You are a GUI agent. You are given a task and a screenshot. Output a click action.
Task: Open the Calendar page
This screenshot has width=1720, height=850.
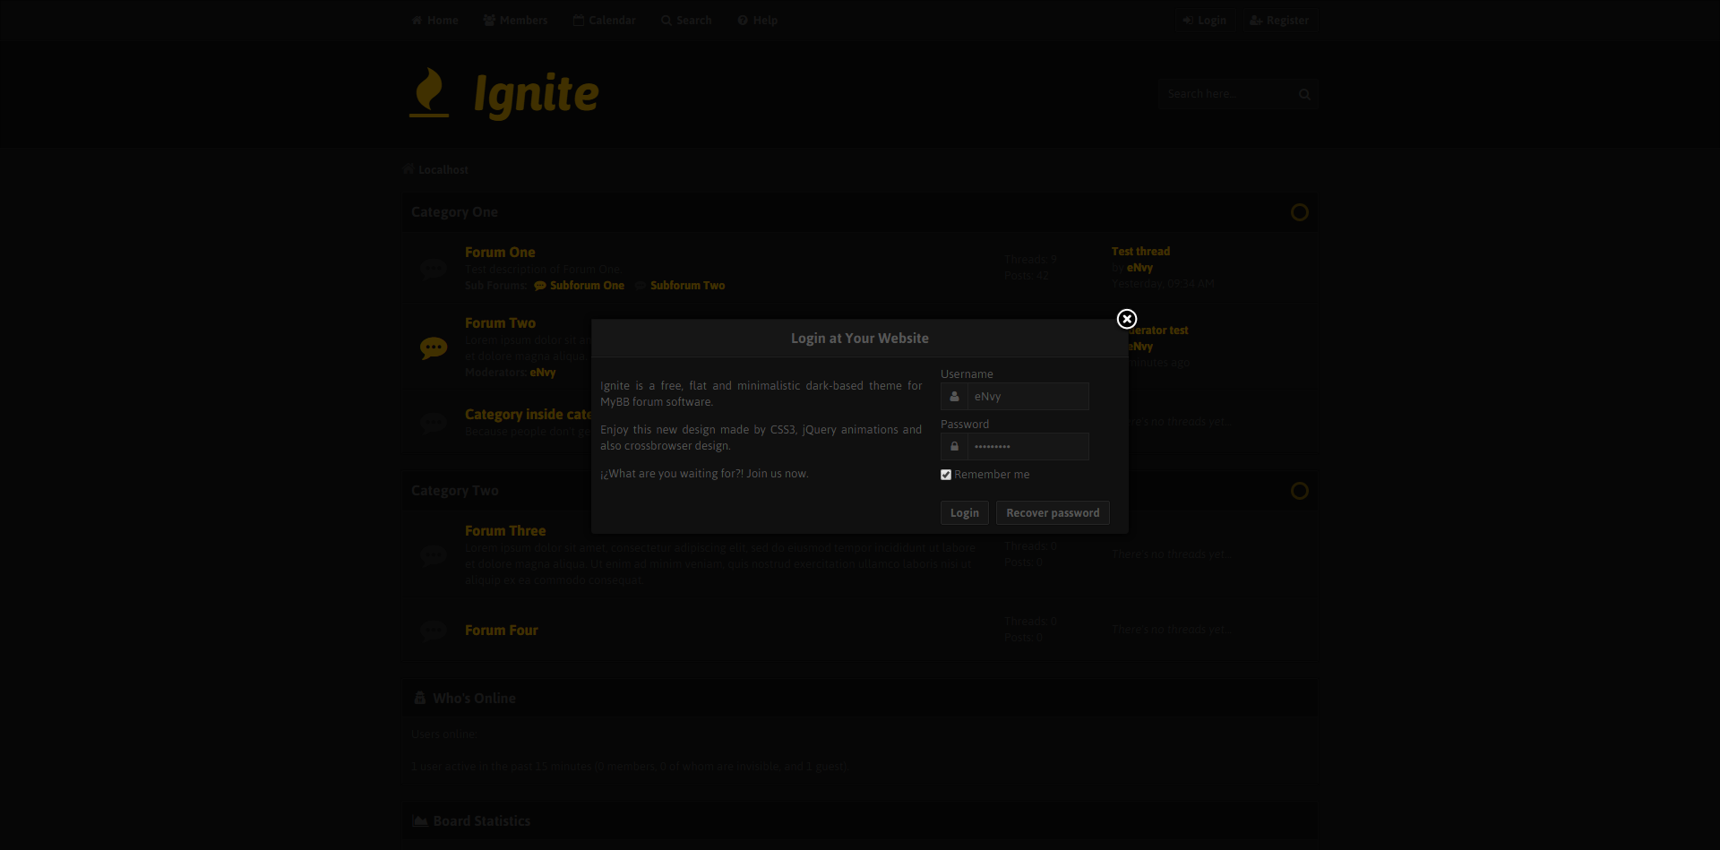[605, 20]
